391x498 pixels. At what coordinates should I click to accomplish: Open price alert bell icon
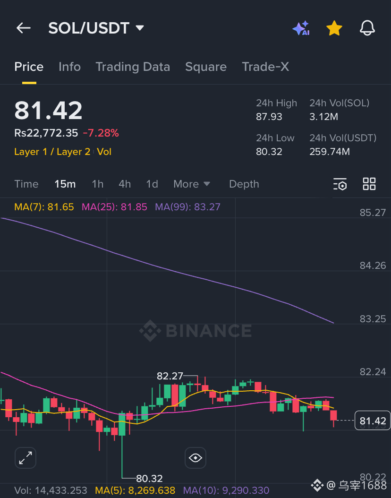tap(367, 28)
